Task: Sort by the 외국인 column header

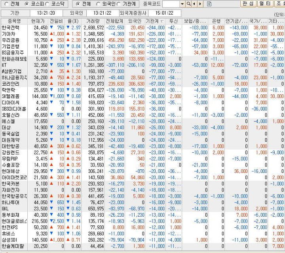Action: click(x=135, y=21)
